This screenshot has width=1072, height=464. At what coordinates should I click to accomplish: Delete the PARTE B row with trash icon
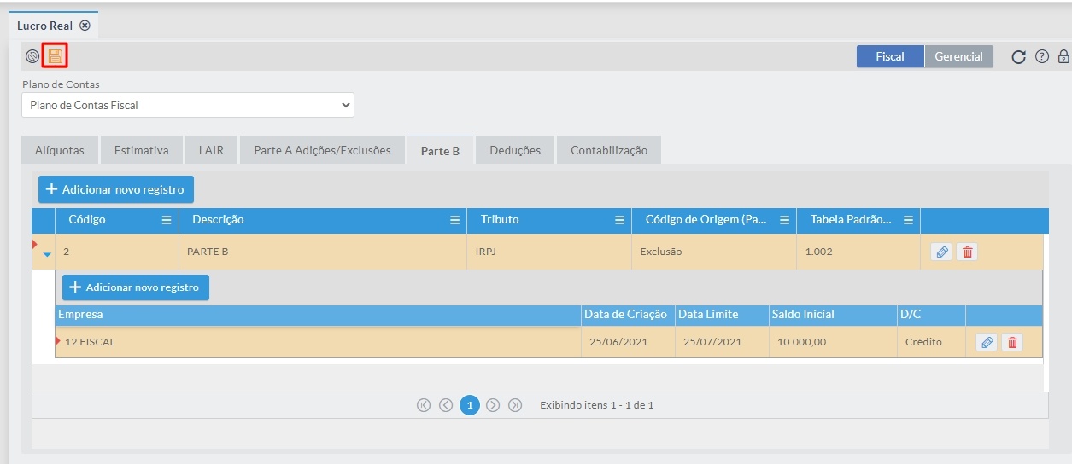tap(967, 252)
